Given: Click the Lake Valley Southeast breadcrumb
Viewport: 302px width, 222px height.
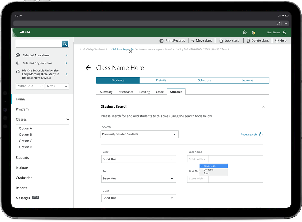Looking at the screenshot, I should tap(92, 49).
